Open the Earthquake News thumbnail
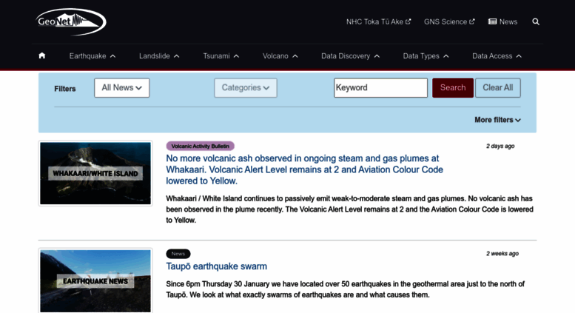575x313 pixels. pos(95,281)
